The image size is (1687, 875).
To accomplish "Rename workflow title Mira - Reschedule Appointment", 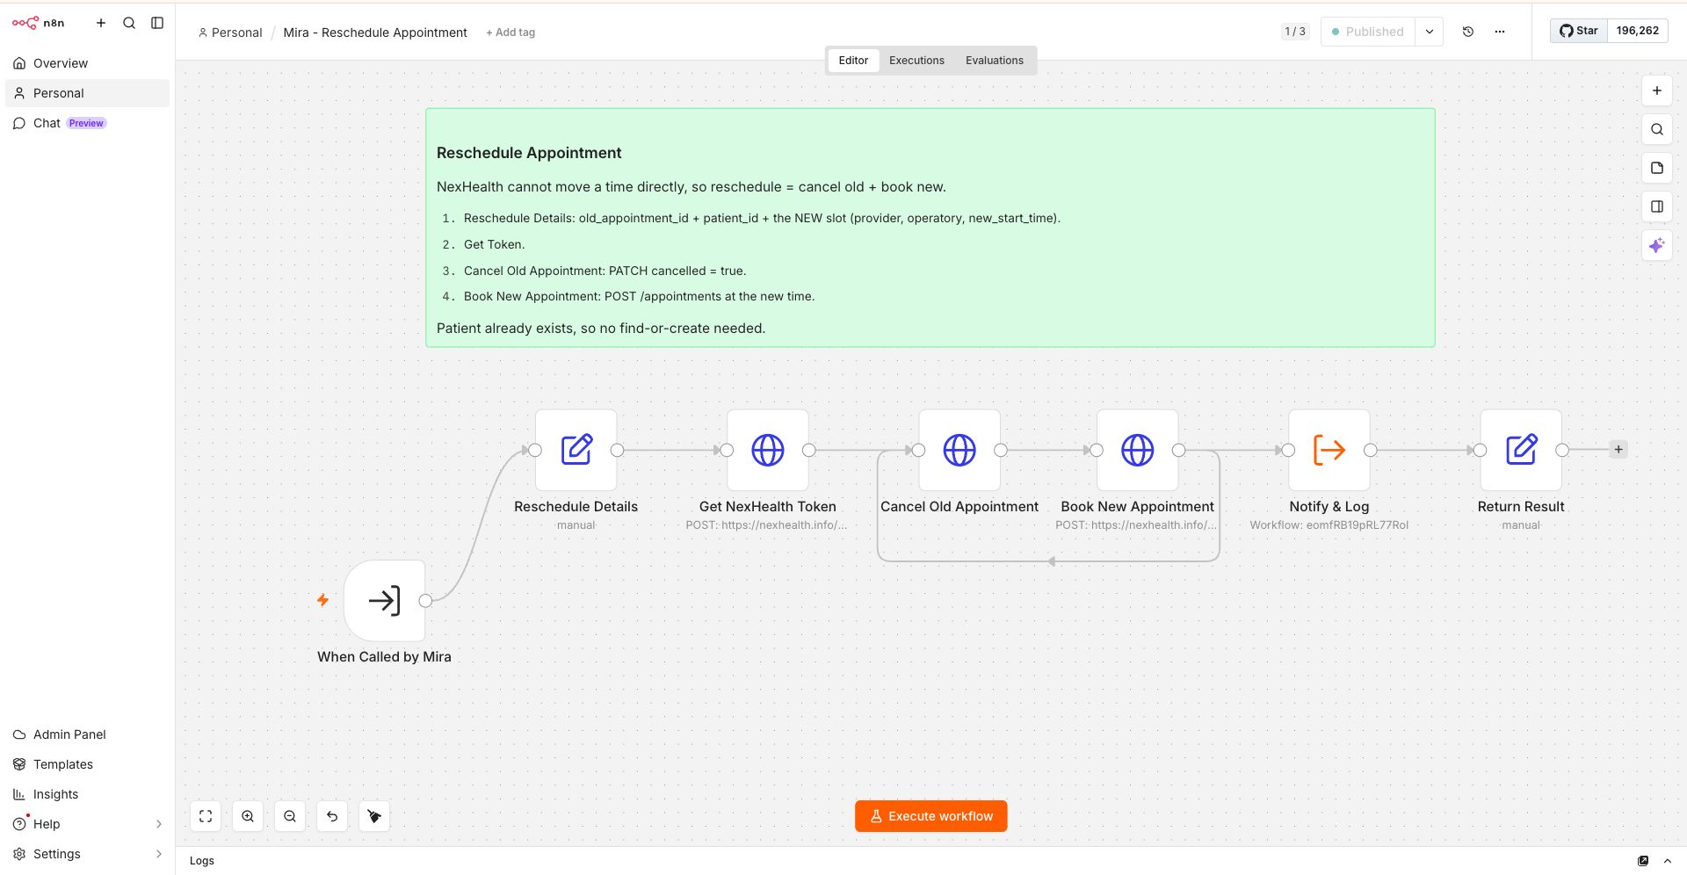I will (375, 33).
